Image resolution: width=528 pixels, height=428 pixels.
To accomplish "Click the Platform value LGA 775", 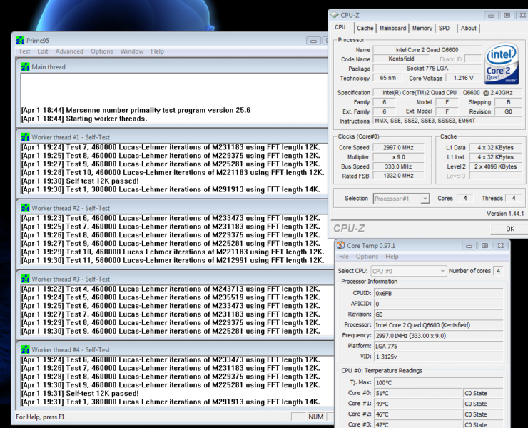I will tap(439, 347).
